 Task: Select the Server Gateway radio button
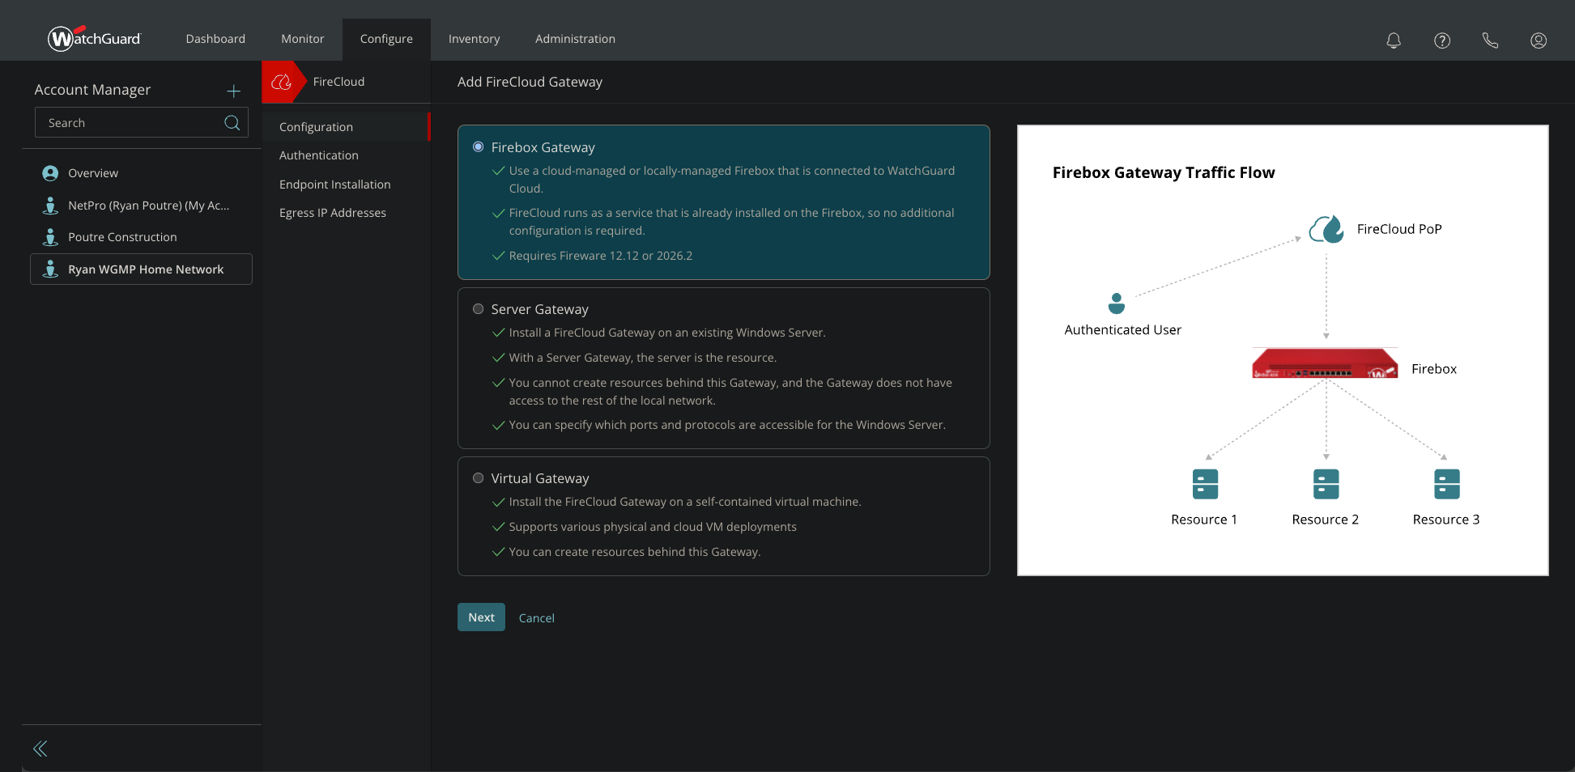(x=478, y=309)
